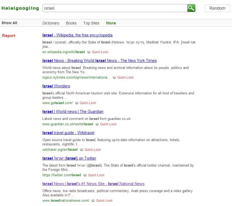Click Quick Look icon beside www.goisrael.com
The width and height of the screenshot is (232, 206).
tap(77, 103)
